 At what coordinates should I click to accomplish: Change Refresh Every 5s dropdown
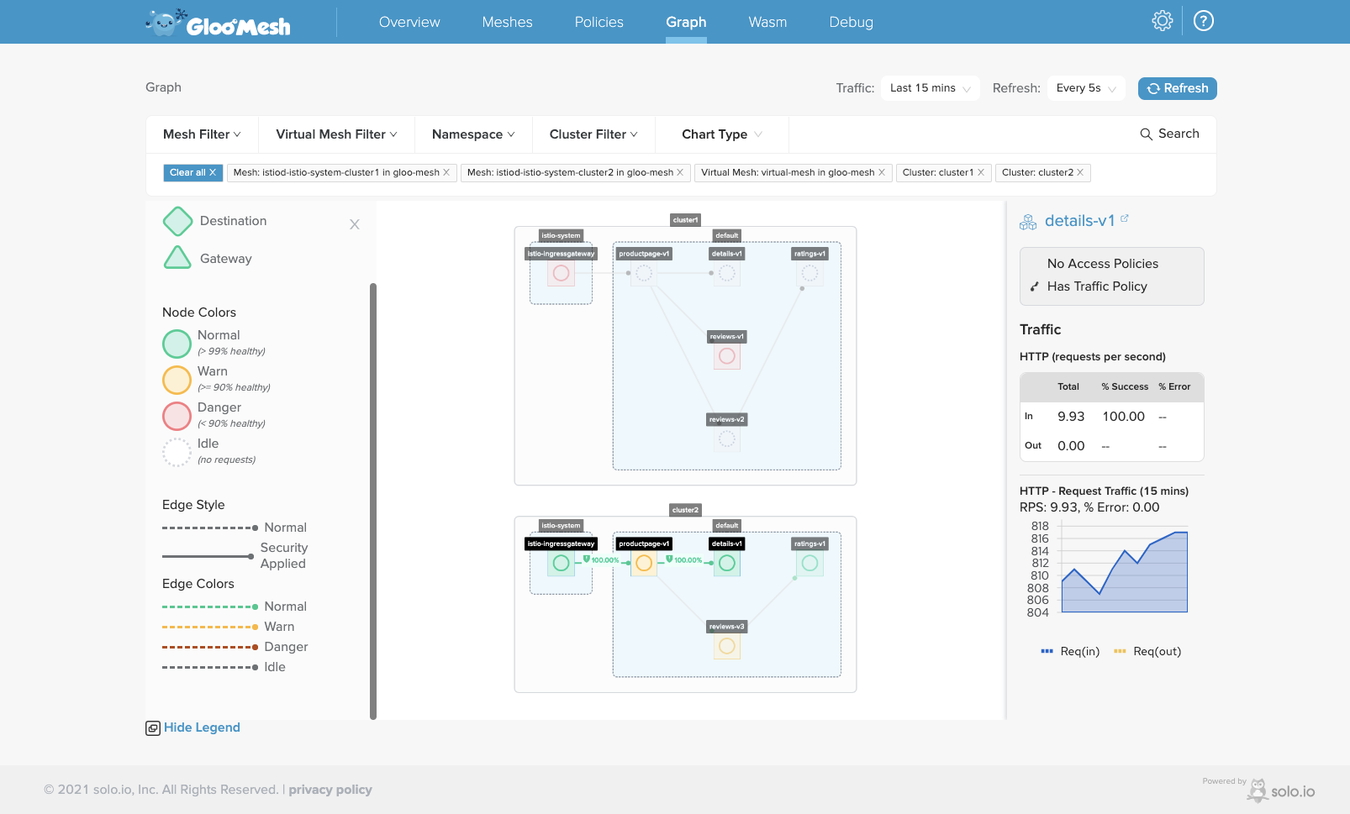(1086, 88)
